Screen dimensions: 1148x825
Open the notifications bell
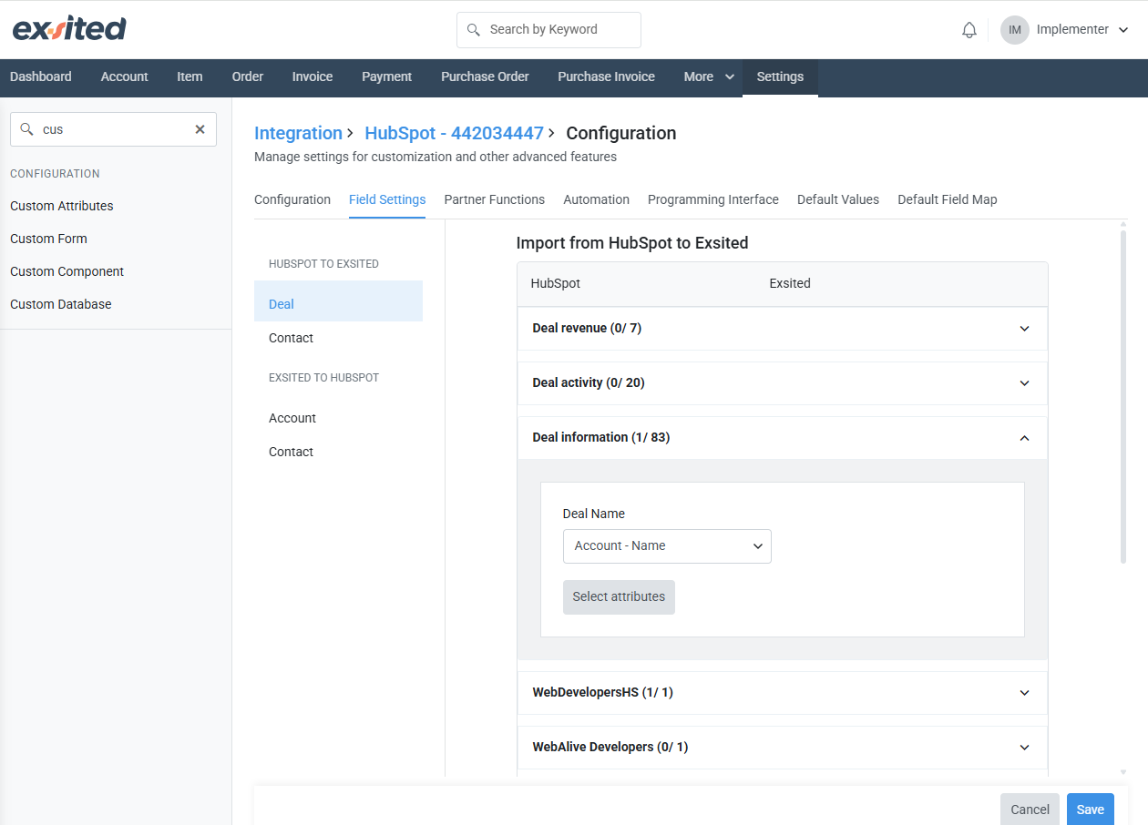click(969, 30)
